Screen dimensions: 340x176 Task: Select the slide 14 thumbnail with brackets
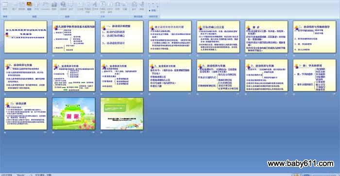click(x=314, y=75)
